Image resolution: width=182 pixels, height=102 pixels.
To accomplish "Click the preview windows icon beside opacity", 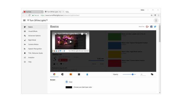I will point(152,74).
